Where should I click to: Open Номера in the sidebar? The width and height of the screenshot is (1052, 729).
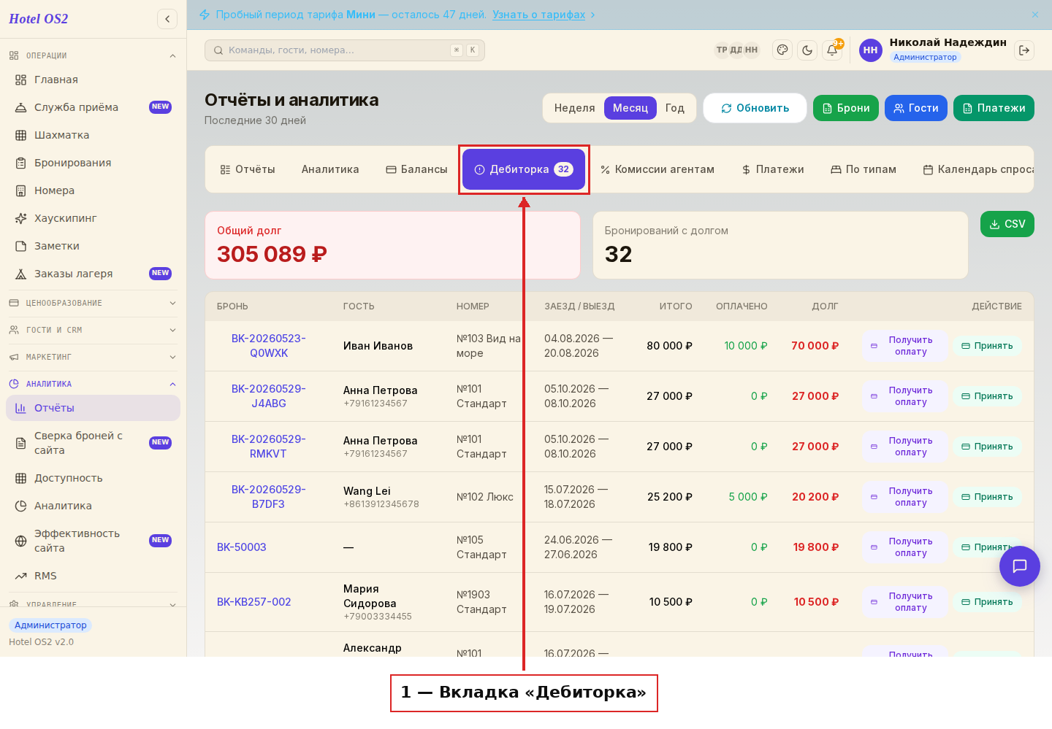tap(94, 190)
